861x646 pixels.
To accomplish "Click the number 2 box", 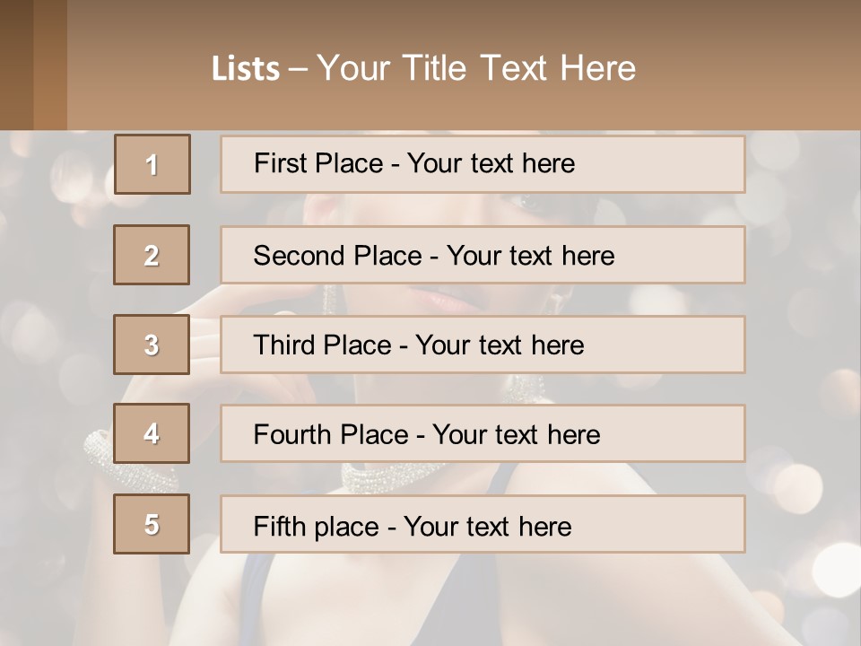I will (x=152, y=255).
